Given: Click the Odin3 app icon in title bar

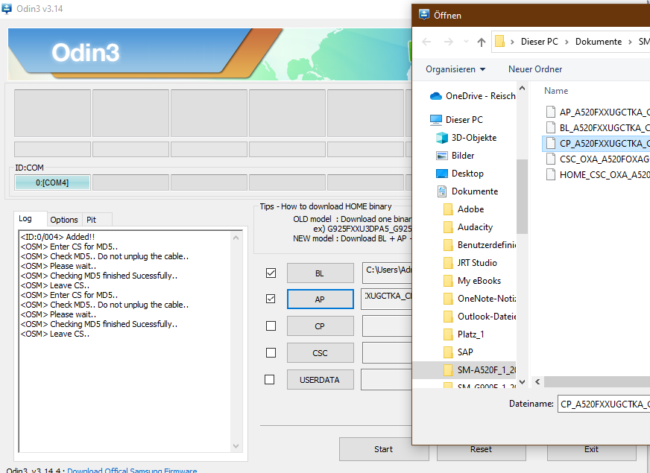Looking at the screenshot, I should click(7, 9).
